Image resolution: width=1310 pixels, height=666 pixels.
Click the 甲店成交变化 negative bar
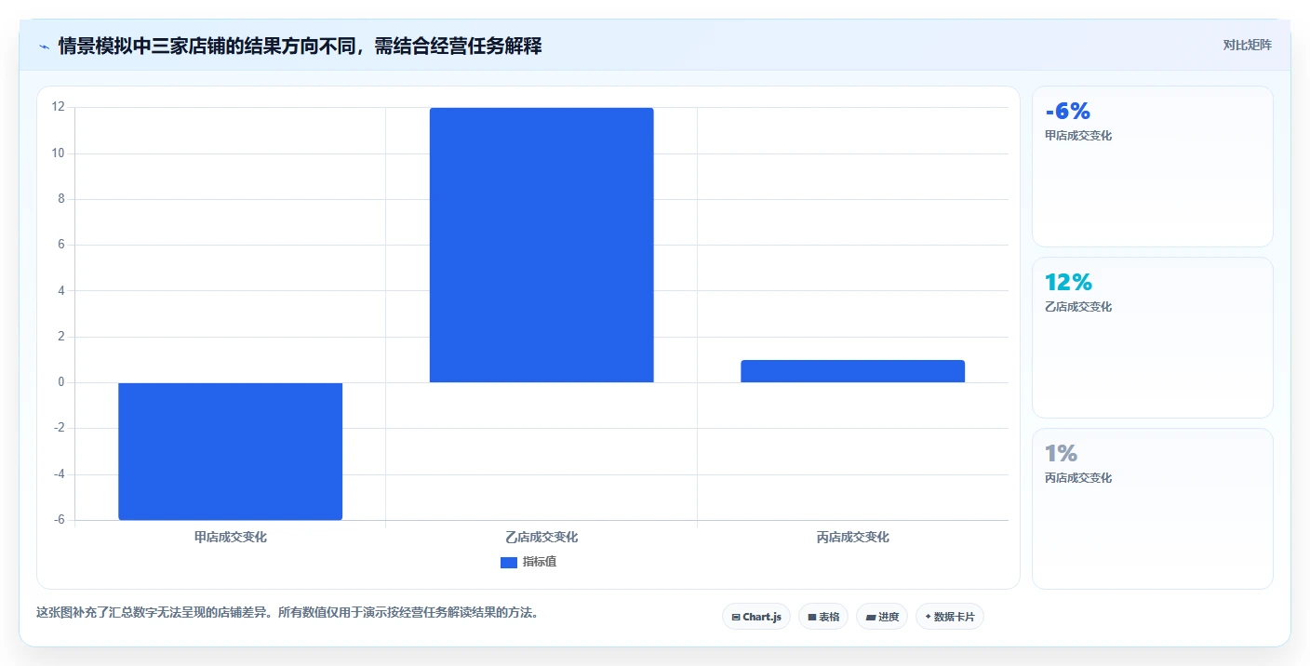(x=231, y=451)
